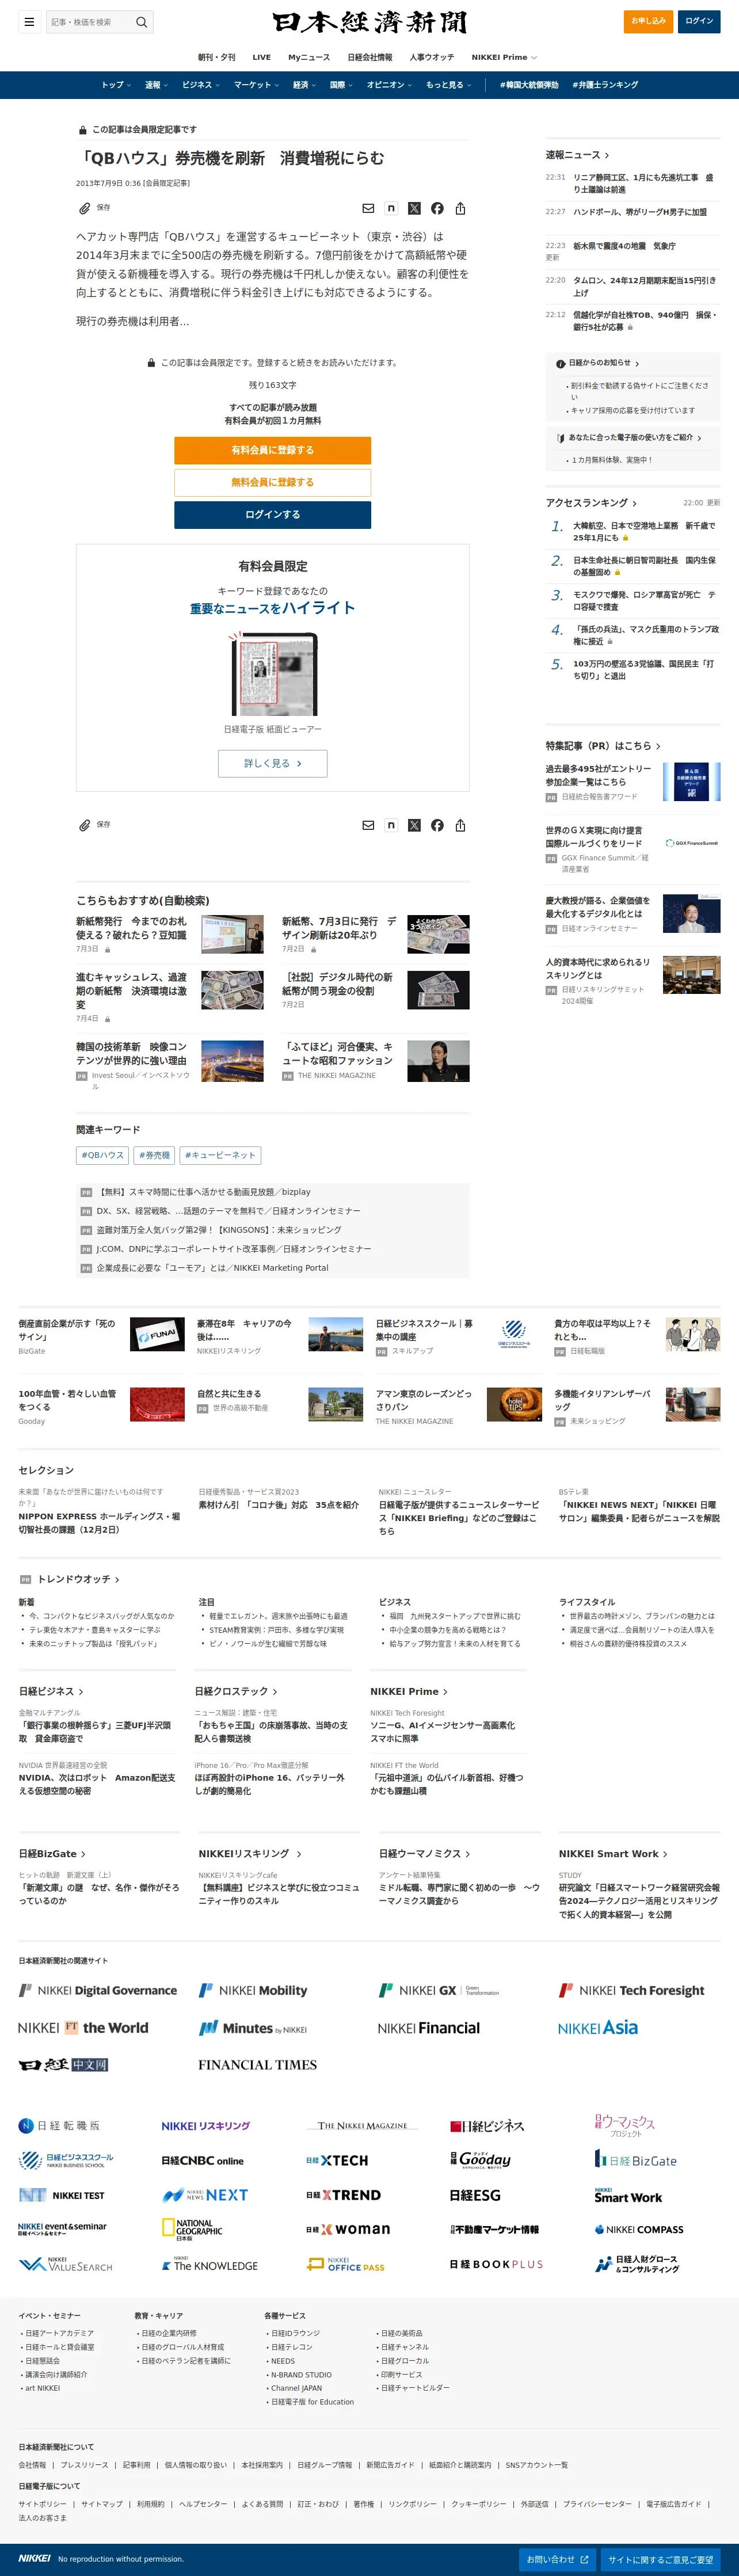Click the Nikkei masthead logo

[x=369, y=22]
